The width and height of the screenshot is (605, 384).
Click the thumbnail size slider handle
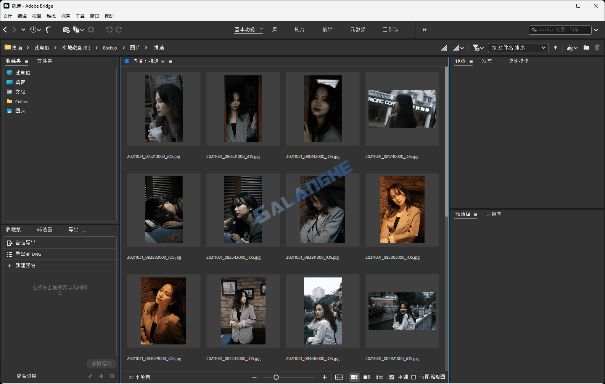click(276, 377)
